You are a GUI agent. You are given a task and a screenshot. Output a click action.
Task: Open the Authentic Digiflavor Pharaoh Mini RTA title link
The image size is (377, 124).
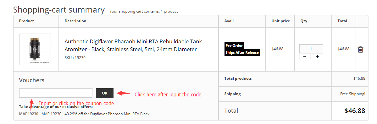(x=133, y=45)
